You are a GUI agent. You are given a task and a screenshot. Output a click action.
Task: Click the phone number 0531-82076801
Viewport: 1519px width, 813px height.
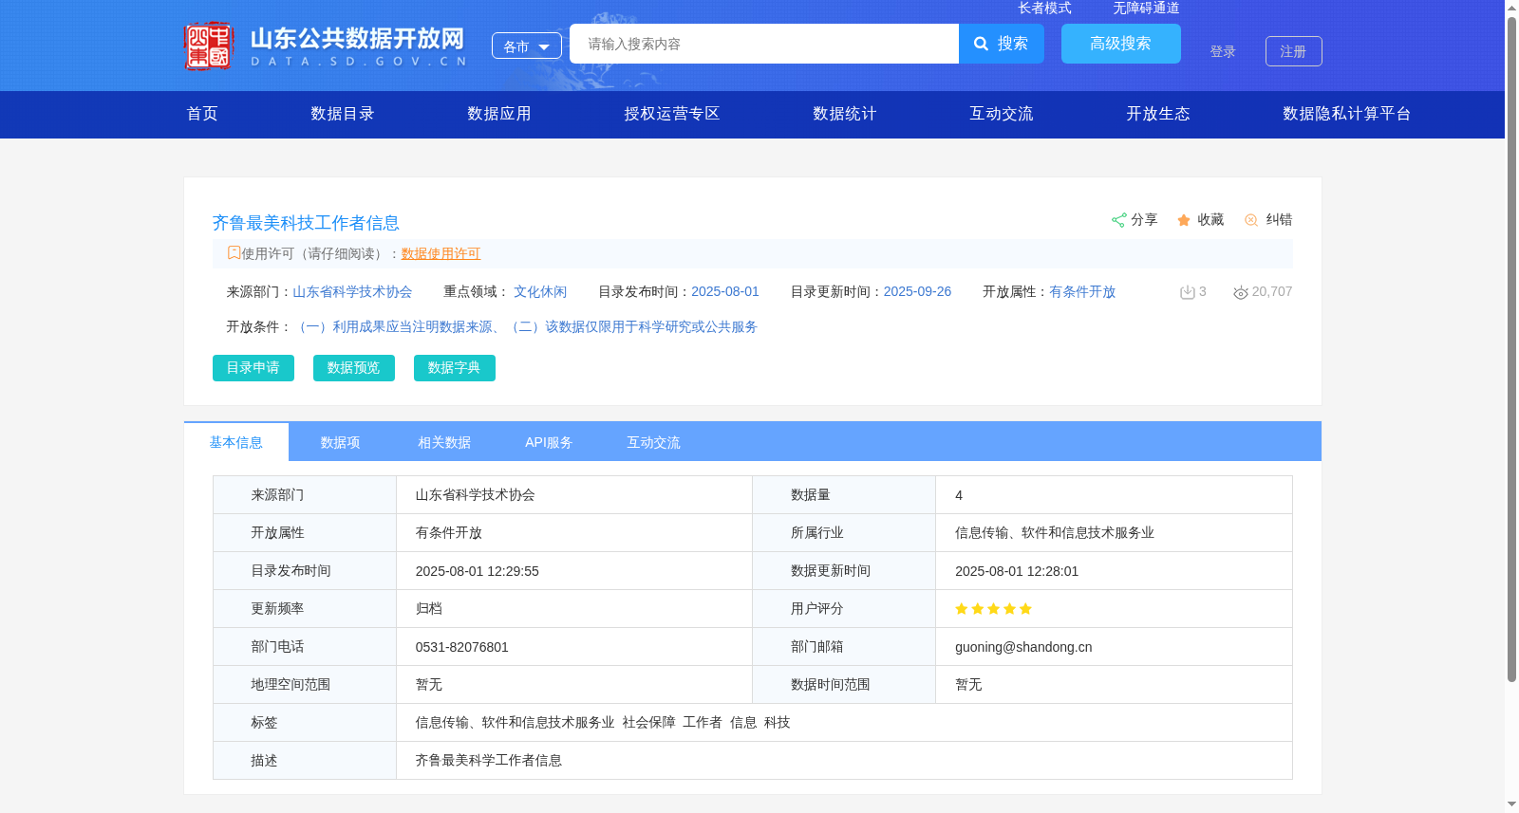(462, 647)
